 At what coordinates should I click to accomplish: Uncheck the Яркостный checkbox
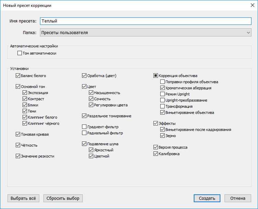click(x=91, y=150)
